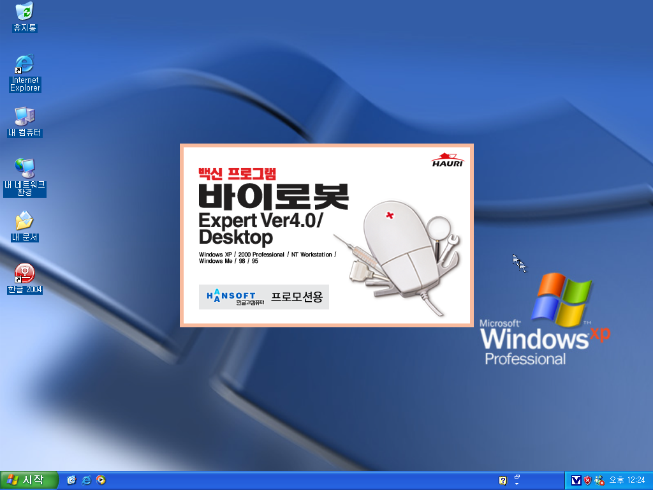Click the language bar help question-mark icon
653x490 pixels.
503,480
